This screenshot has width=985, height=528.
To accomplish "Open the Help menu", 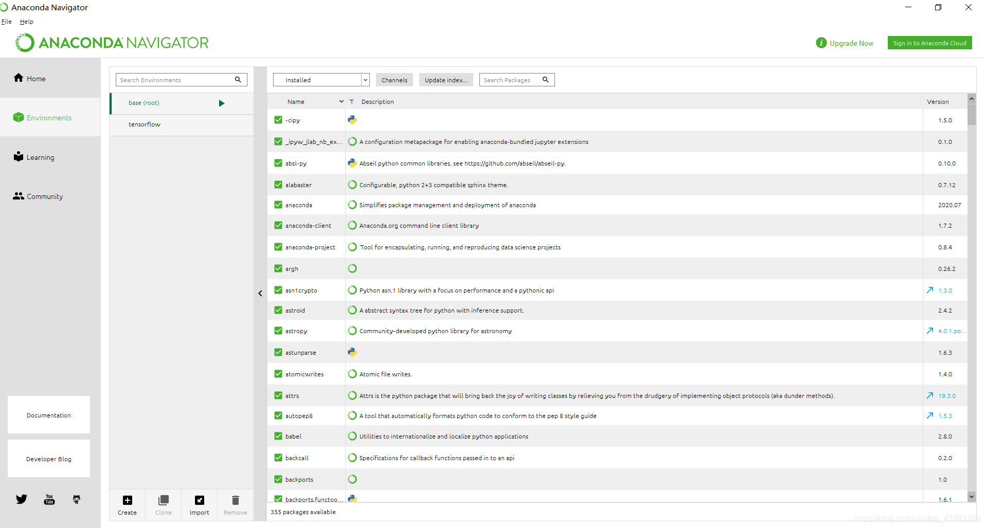I will coord(27,22).
